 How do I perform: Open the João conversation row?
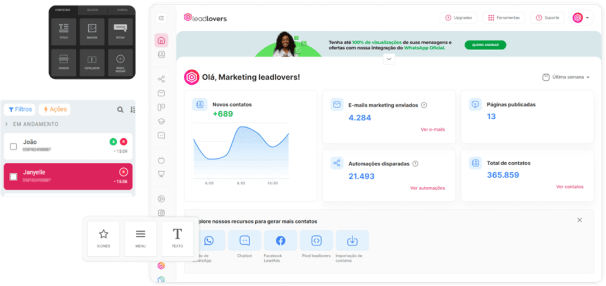pyautogui.click(x=68, y=146)
